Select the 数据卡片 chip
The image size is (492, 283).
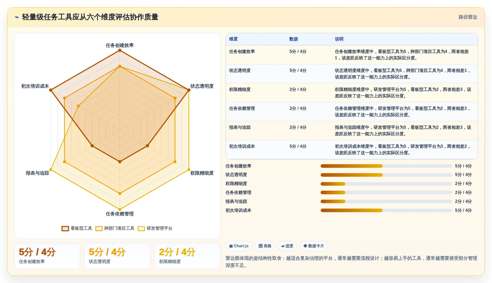313,246
